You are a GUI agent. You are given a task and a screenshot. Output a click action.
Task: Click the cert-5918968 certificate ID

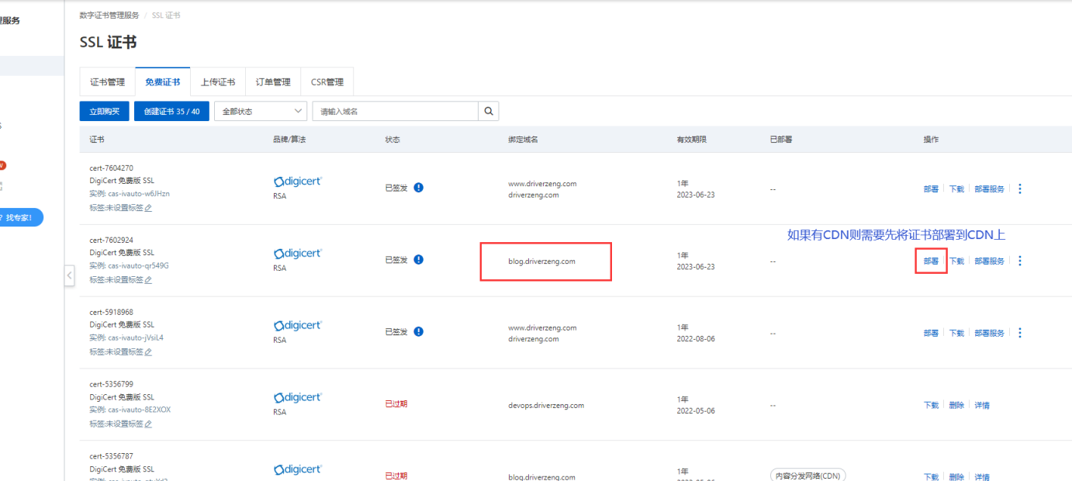(111, 312)
